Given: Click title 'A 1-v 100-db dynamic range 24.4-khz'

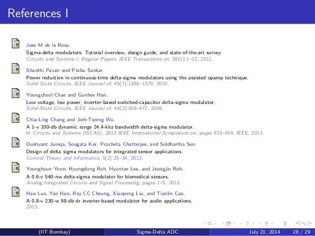Looking at the screenshot, I should coord(110,127).
